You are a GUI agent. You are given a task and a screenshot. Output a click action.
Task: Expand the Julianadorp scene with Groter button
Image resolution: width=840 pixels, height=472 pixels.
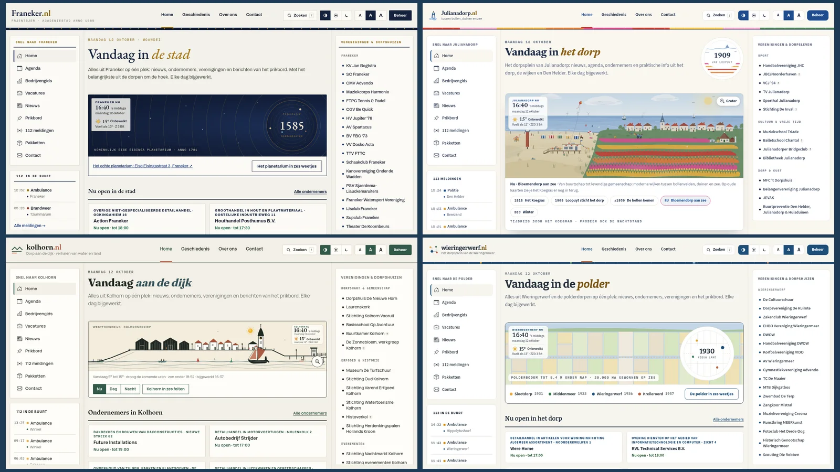[728, 101]
